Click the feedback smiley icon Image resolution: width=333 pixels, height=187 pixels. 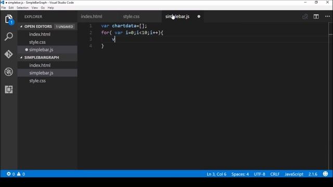[325, 174]
